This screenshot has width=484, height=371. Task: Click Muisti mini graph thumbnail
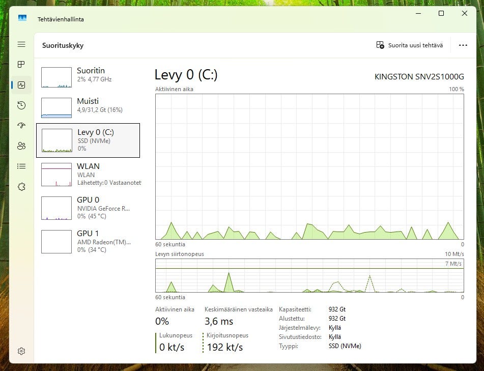click(x=56, y=108)
